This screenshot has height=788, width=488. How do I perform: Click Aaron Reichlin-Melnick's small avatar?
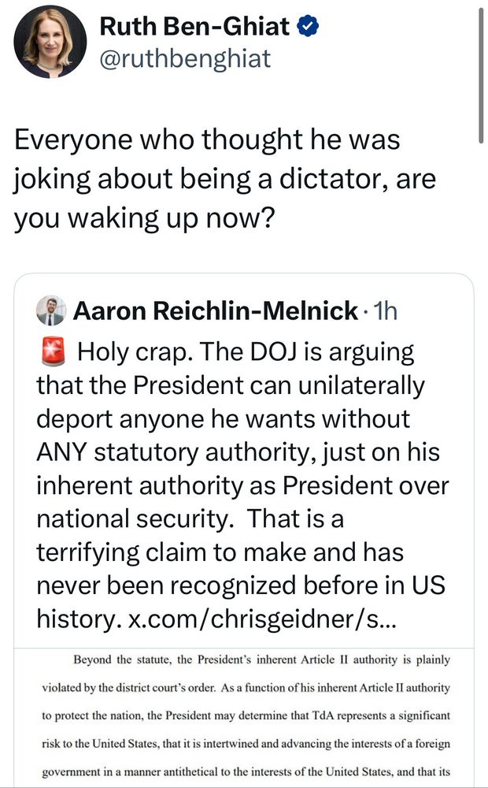pos(51,311)
